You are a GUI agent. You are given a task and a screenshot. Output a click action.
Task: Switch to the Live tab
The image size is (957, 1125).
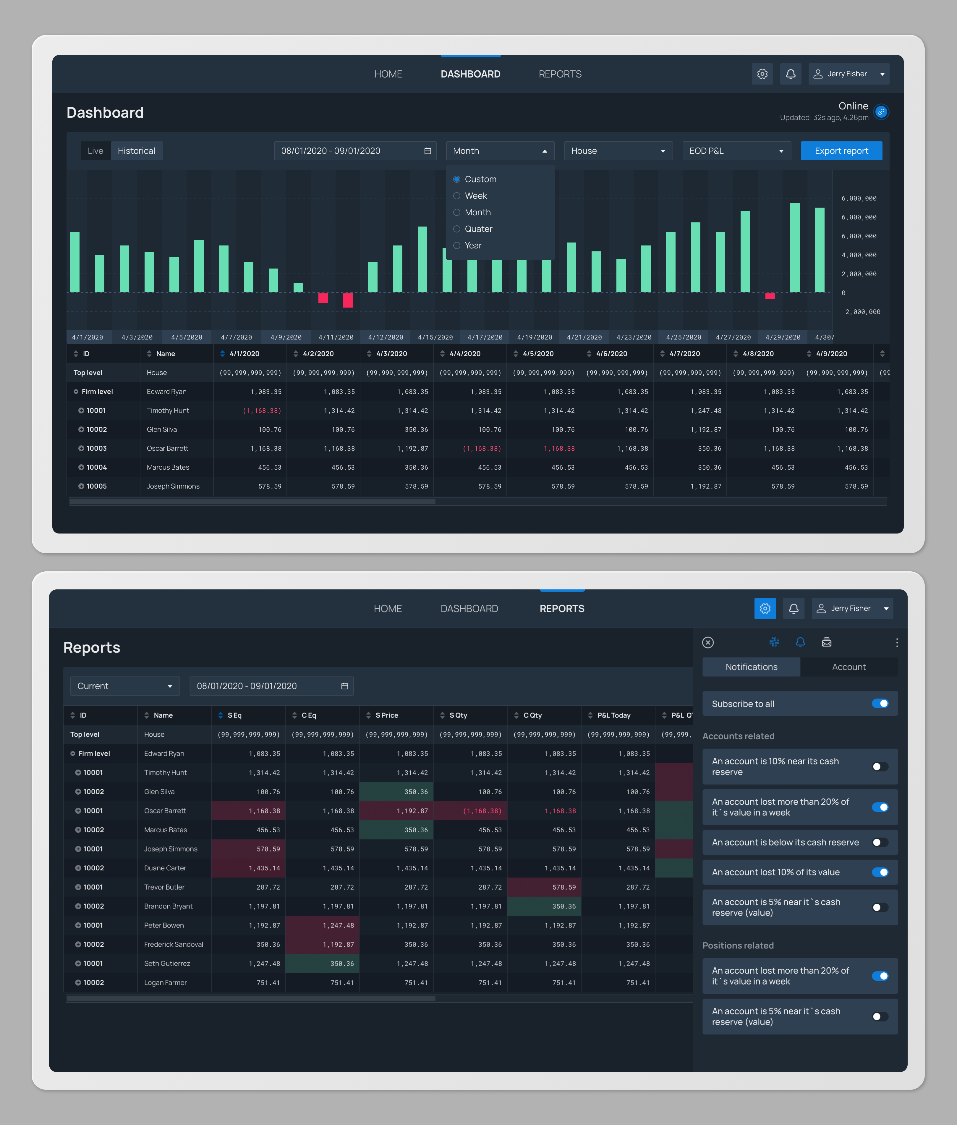click(x=95, y=151)
